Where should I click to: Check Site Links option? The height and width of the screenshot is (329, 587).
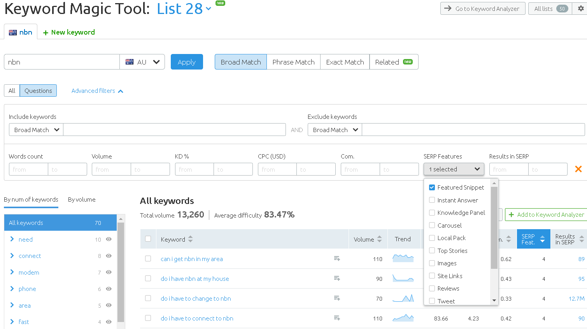(x=432, y=276)
